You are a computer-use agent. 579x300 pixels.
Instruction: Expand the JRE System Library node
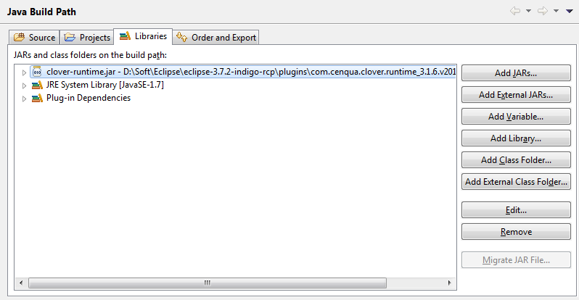tap(25, 86)
